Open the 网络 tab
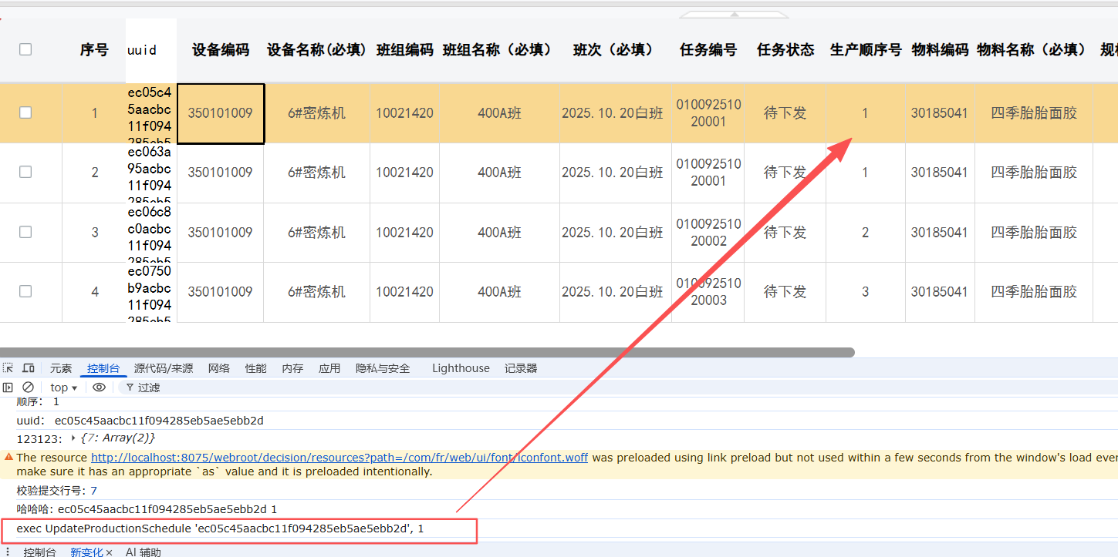 coord(219,368)
